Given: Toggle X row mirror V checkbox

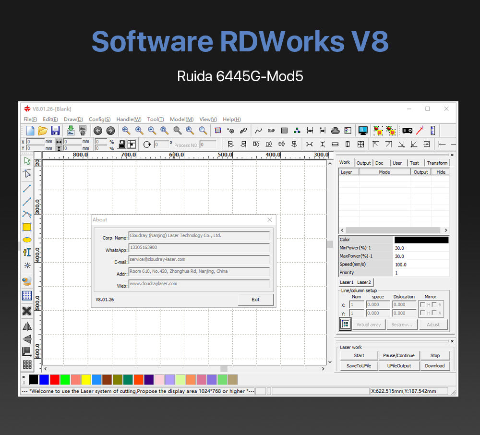Looking at the screenshot, I should click(434, 304).
